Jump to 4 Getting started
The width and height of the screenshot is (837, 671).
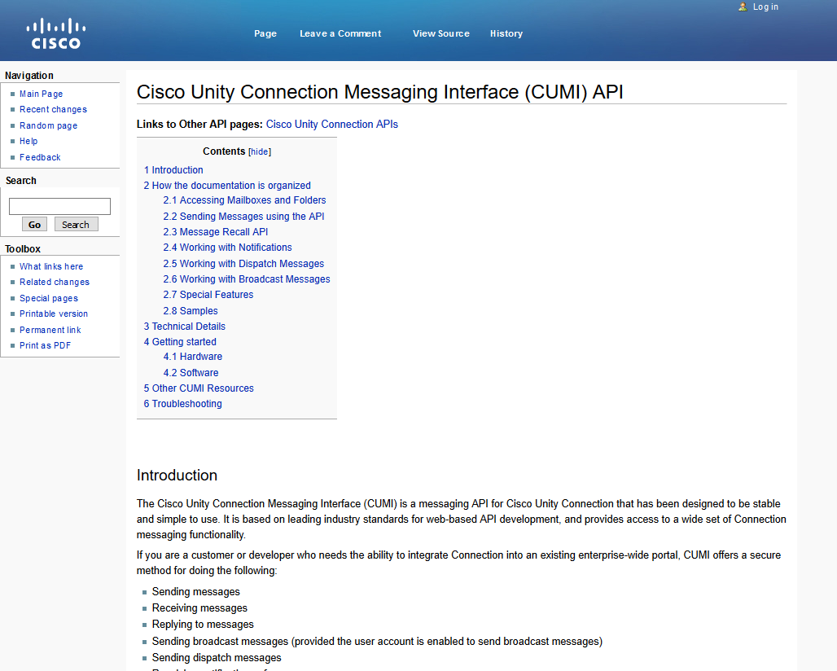[180, 342]
